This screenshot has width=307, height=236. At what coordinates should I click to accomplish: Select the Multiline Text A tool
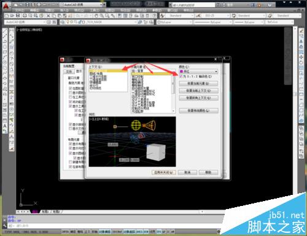coord(5,126)
